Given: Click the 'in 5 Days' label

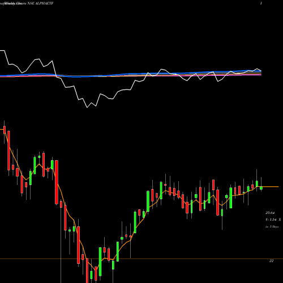Looking at the screenshot, I should tap(272, 226).
